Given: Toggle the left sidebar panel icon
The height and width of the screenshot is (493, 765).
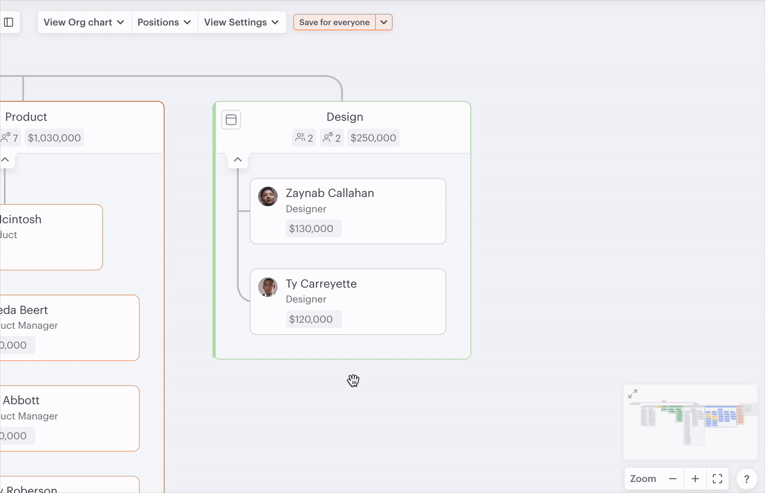Looking at the screenshot, I should click(x=9, y=22).
